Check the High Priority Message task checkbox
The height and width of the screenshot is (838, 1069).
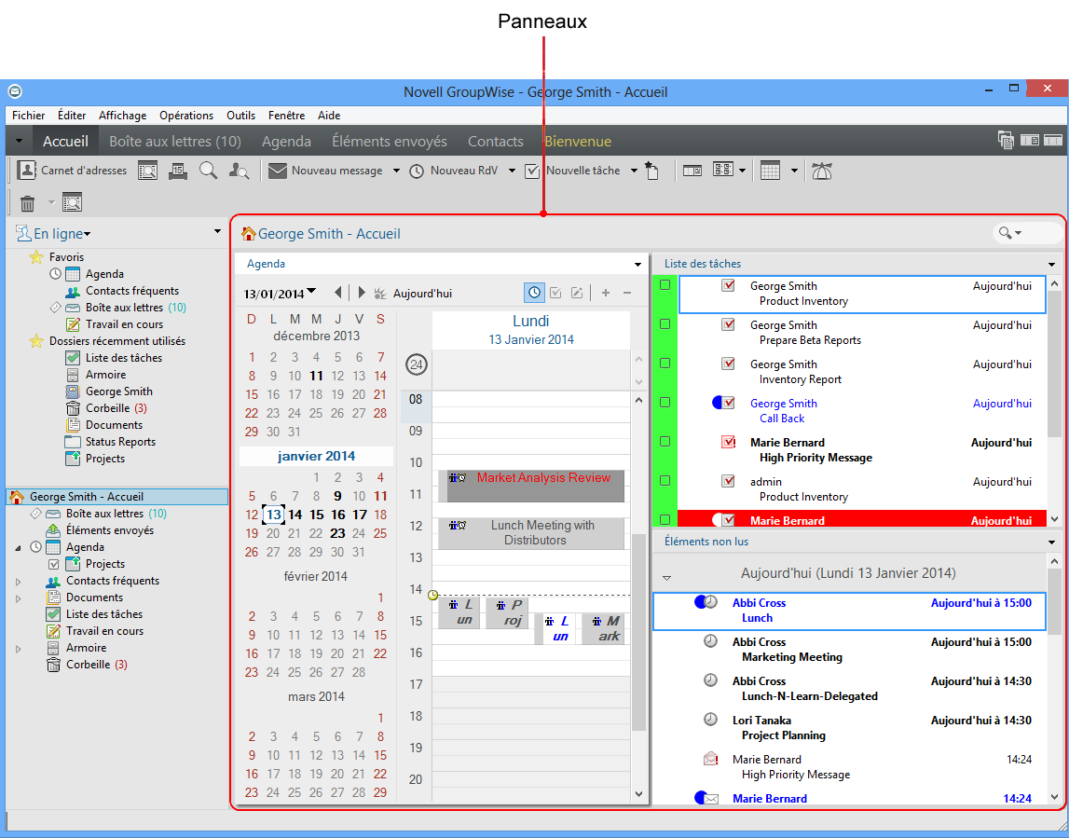[x=665, y=441]
